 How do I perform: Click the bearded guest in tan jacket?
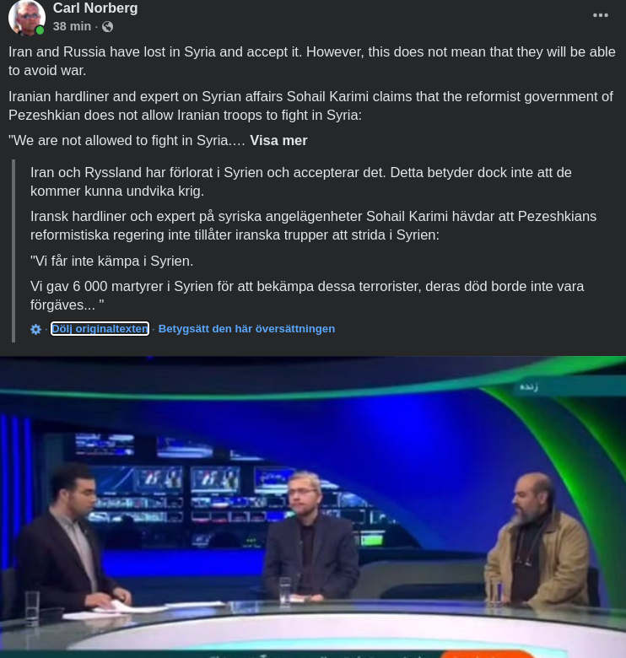pyautogui.click(x=539, y=542)
